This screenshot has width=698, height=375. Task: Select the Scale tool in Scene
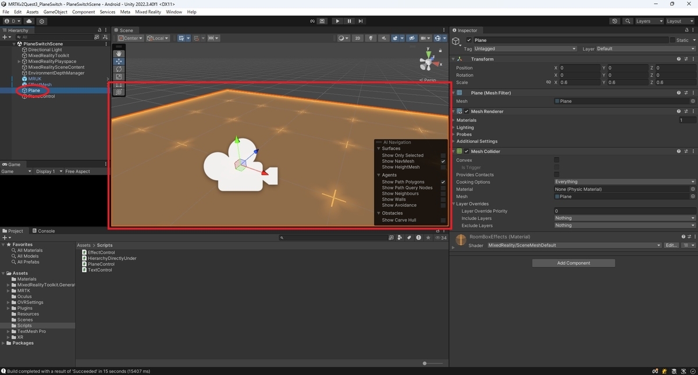pos(119,77)
